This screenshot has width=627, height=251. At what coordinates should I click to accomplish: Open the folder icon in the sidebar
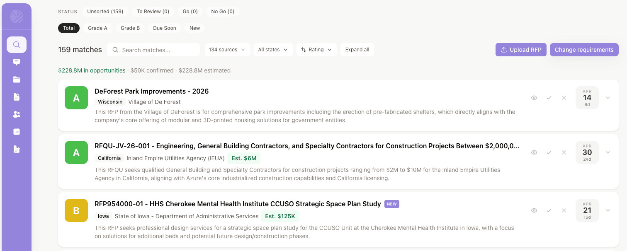point(17,80)
